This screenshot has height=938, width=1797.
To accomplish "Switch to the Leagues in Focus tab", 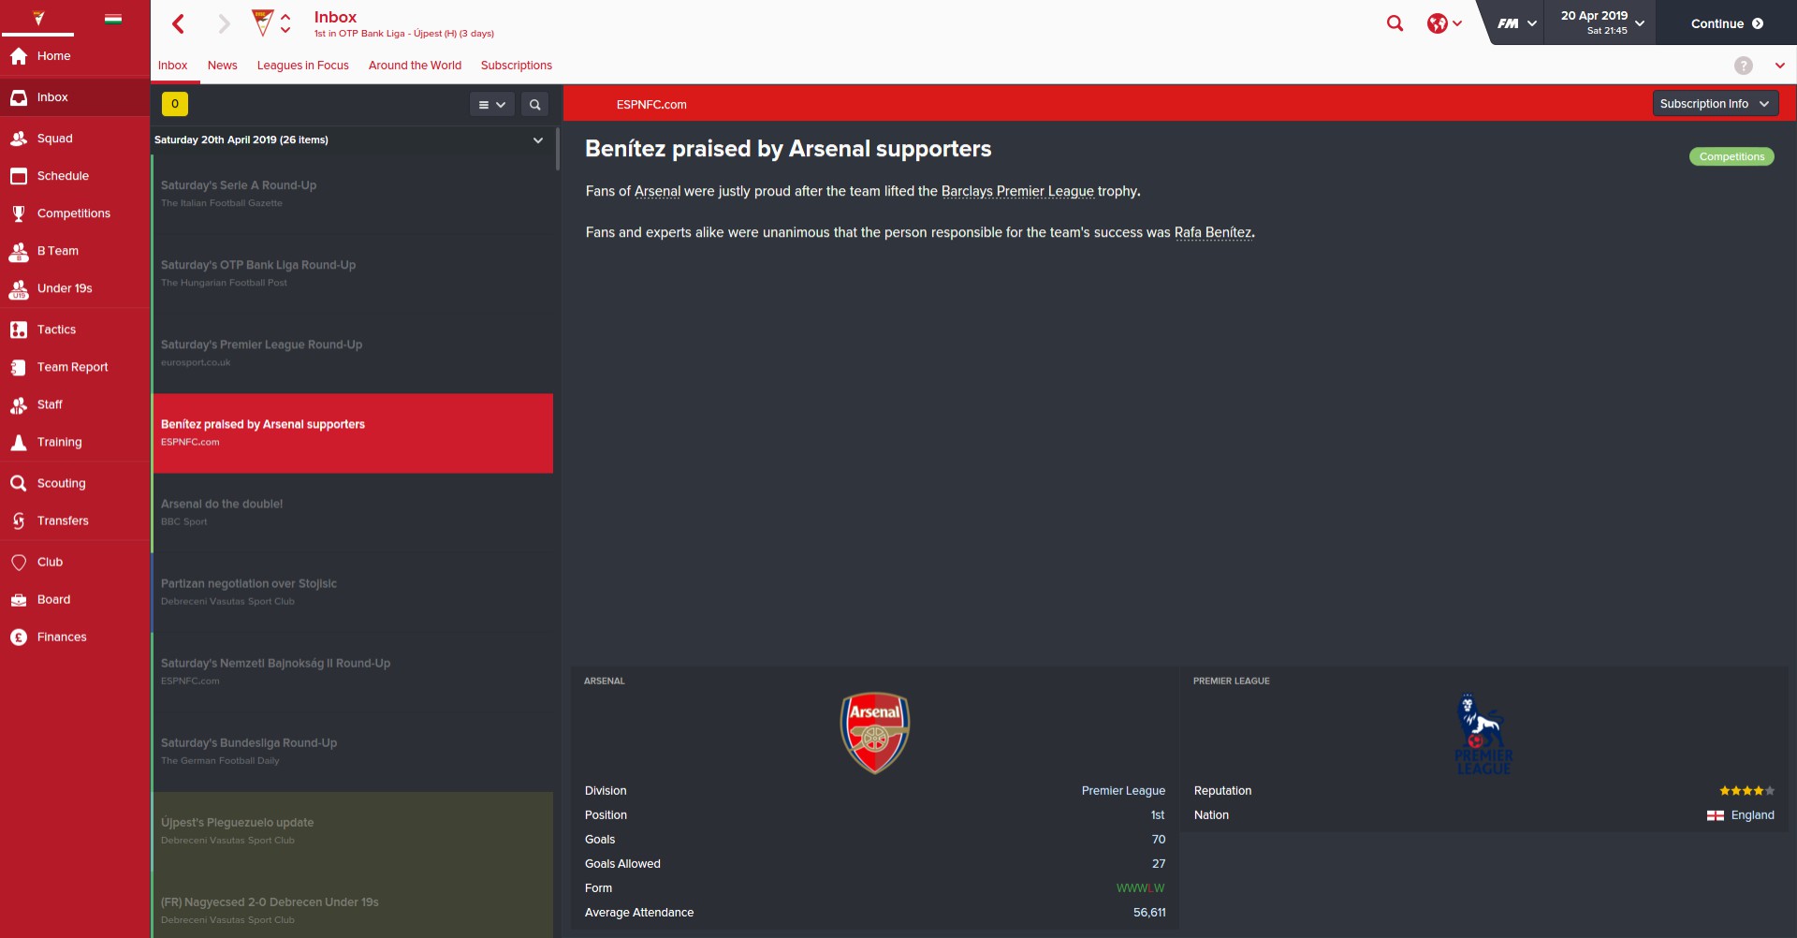I will click(x=303, y=66).
